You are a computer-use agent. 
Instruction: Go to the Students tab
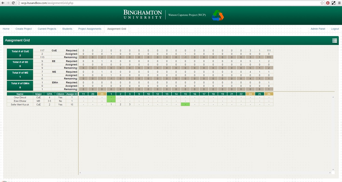tap(67, 29)
